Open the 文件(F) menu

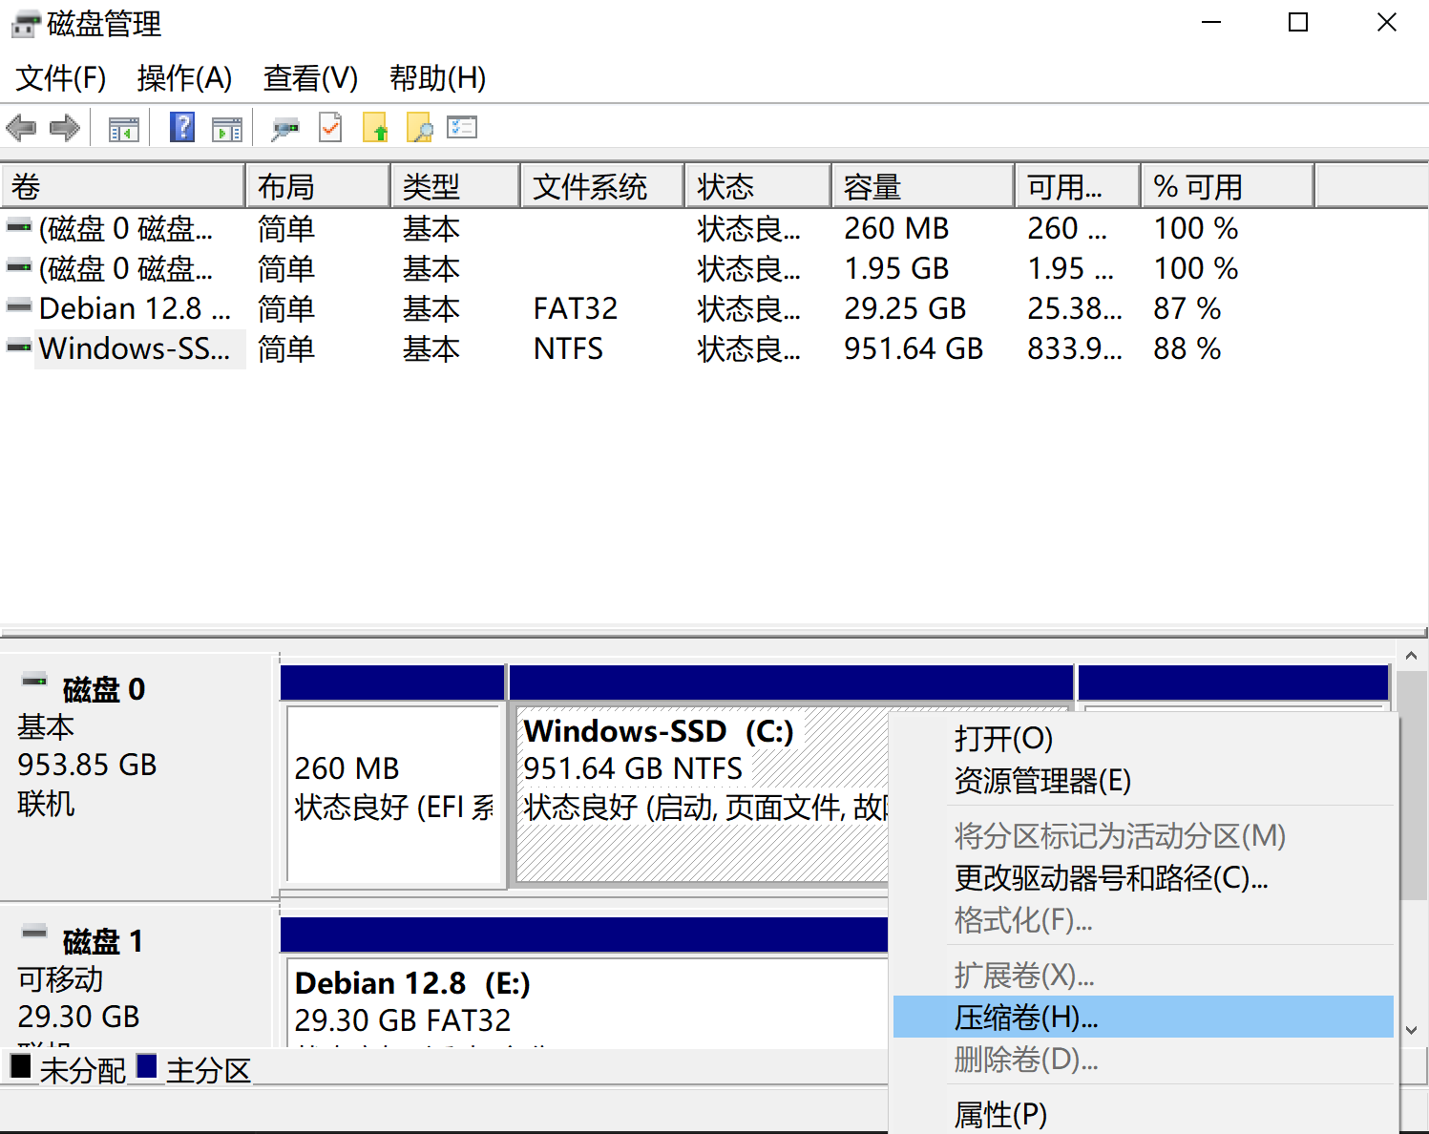pyautogui.click(x=61, y=78)
